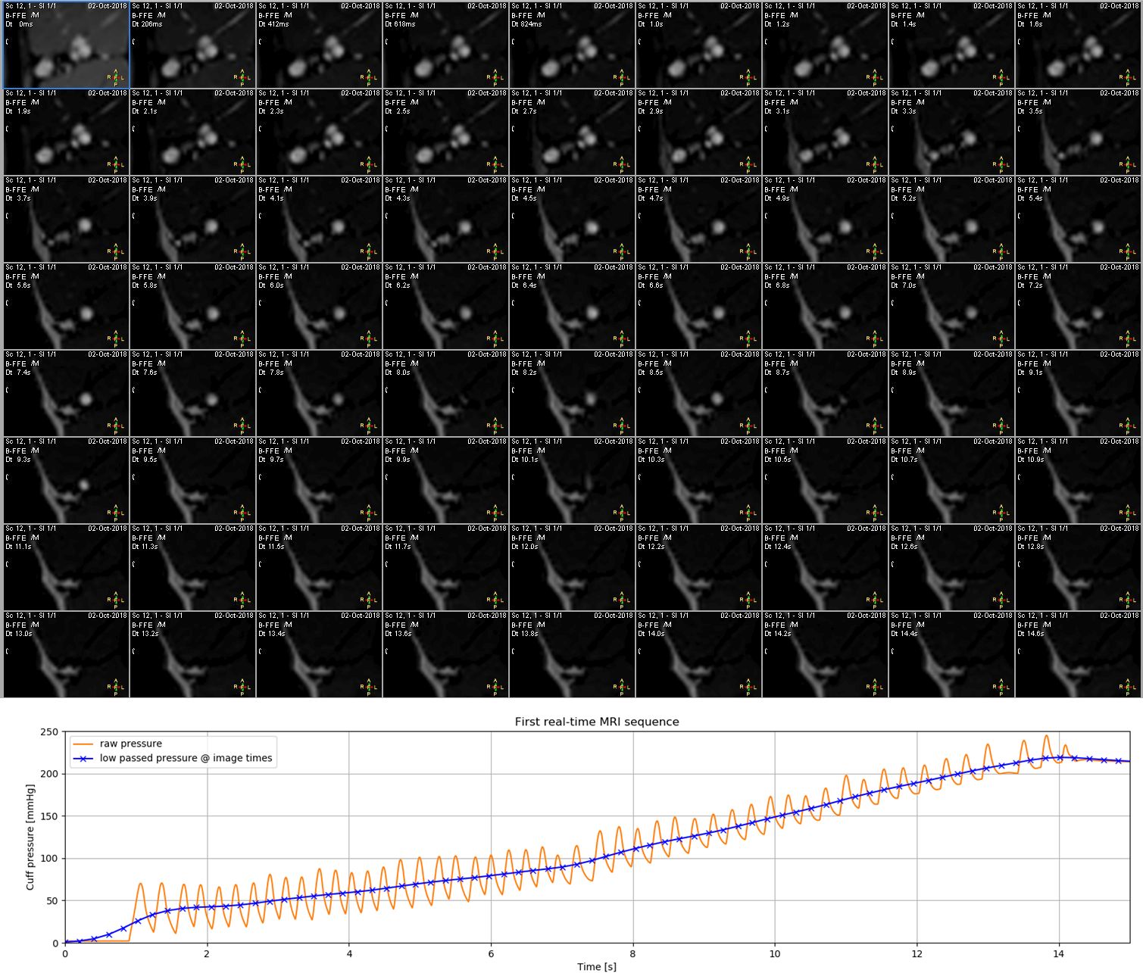Image resolution: width=1143 pixels, height=973 pixels.
Task: Select the MRI frame labeled Dt 10.9s
Action: tap(1078, 481)
